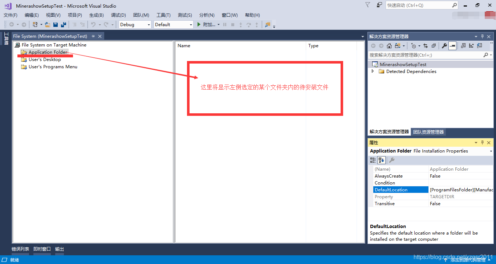This screenshot has width=496, height=264.
Task: Click the solution/folder view switch icon
Action: pos(398,46)
